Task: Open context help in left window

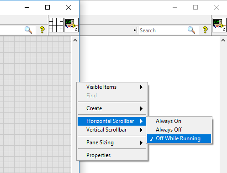Action: (42, 30)
